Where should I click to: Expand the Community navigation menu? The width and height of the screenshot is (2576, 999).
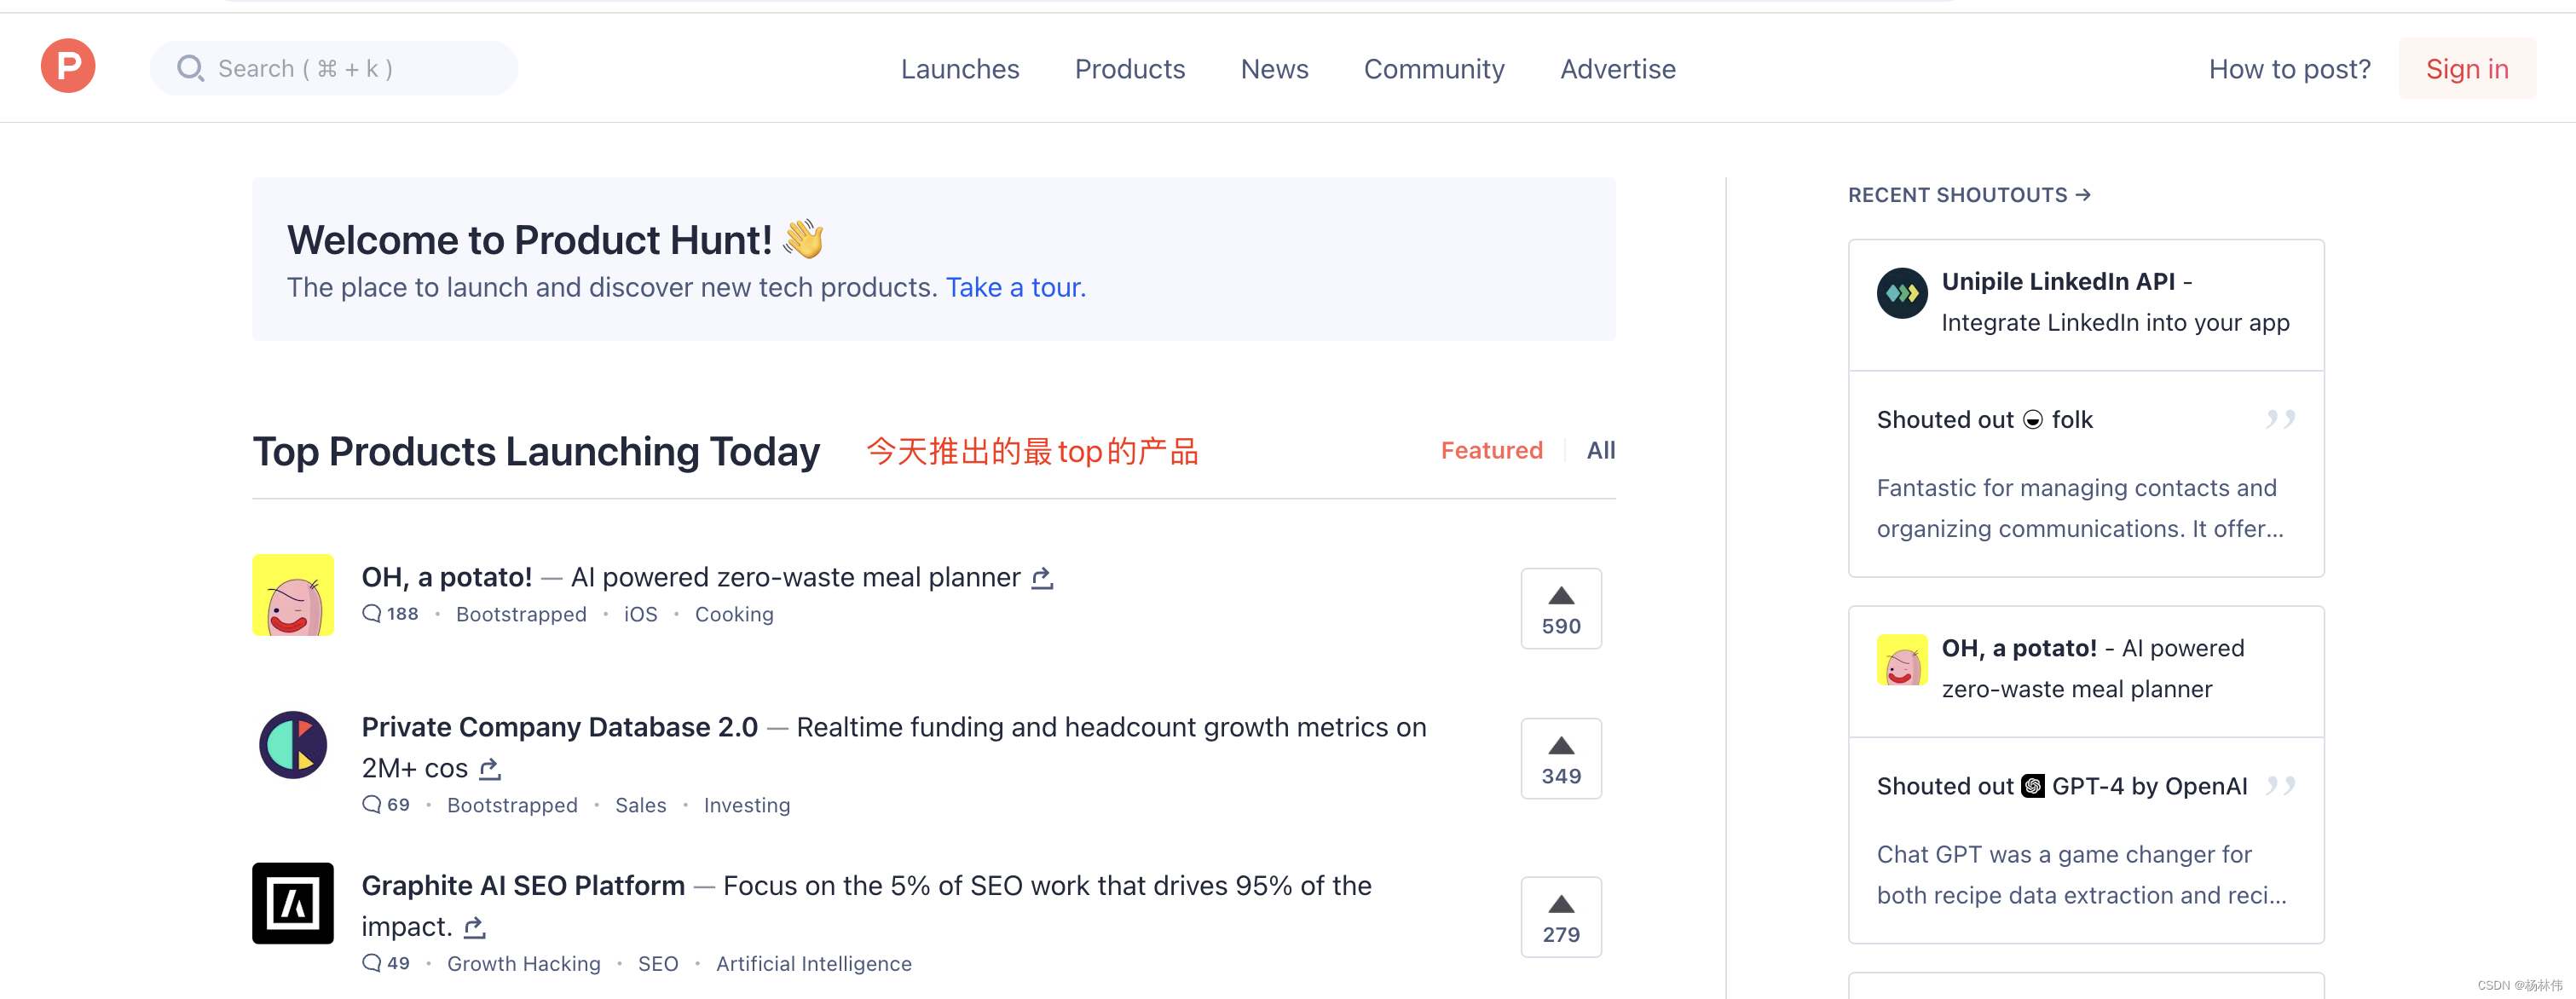click(x=1433, y=69)
